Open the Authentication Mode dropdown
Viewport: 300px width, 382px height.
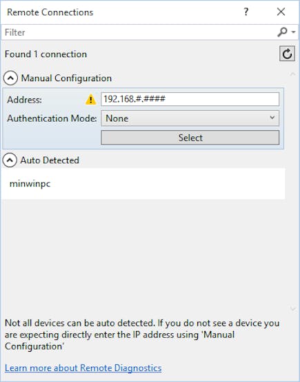point(190,118)
